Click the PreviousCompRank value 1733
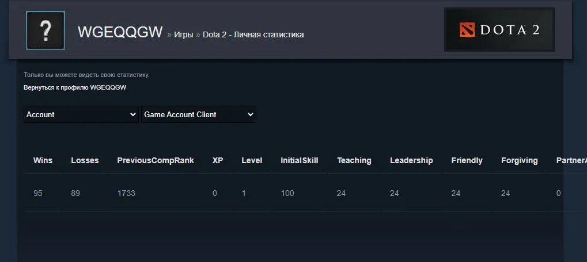The image size is (587, 262). pos(126,193)
